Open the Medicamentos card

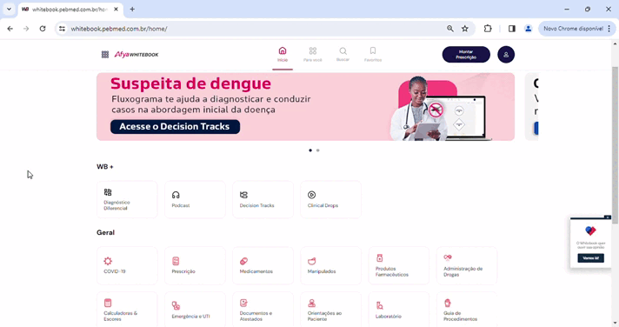click(x=263, y=265)
